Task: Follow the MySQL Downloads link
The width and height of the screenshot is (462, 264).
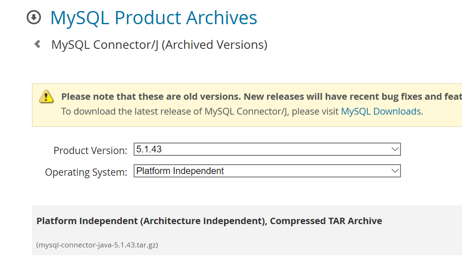Action: click(x=381, y=112)
